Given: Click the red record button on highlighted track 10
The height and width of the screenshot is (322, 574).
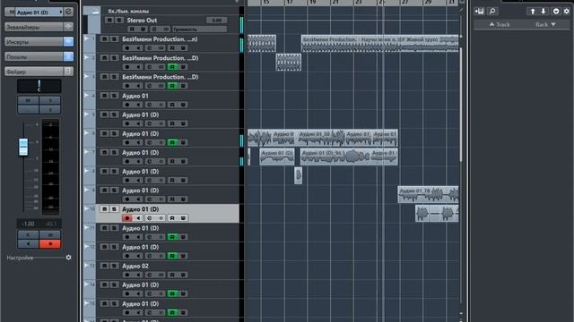Looking at the screenshot, I should [x=127, y=218].
